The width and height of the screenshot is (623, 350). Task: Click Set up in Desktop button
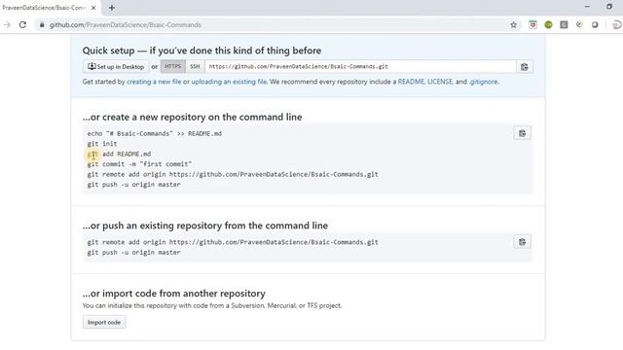click(116, 67)
